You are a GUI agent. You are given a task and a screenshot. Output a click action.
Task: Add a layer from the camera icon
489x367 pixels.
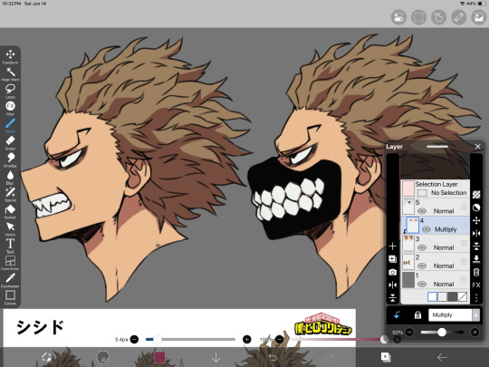pos(393,272)
